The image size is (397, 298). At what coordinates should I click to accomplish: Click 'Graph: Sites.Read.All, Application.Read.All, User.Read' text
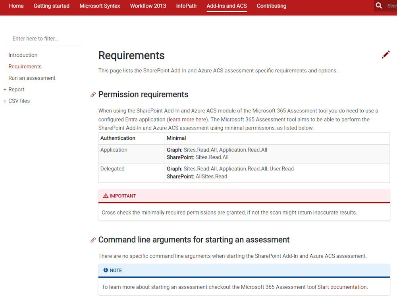pyautogui.click(x=230, y=169)
